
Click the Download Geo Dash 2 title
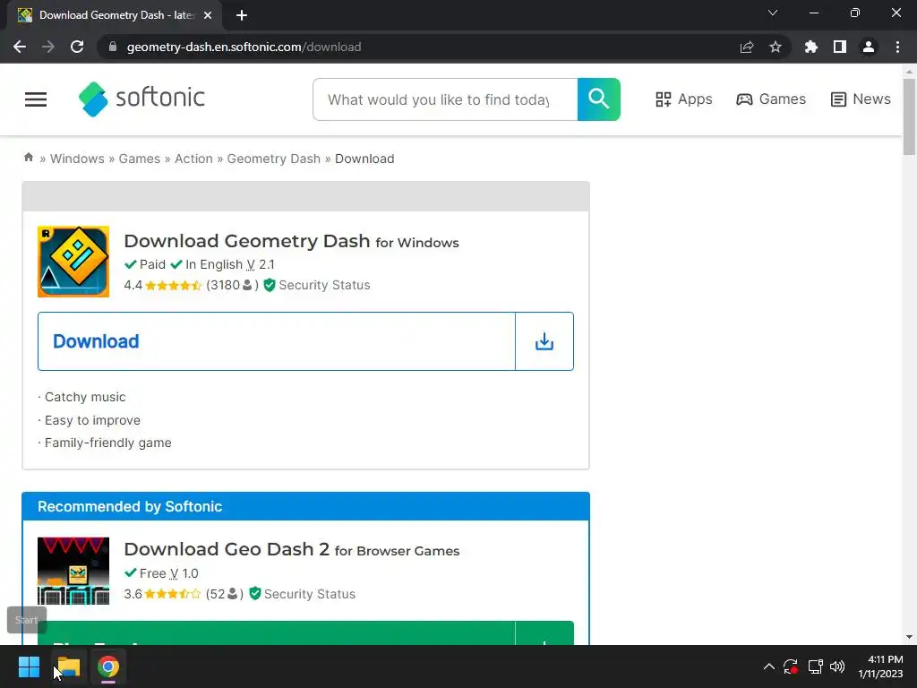coord(292,549)
